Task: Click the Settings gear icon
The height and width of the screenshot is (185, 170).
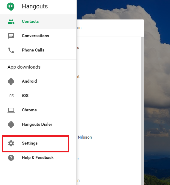Action: pos(11,143)
